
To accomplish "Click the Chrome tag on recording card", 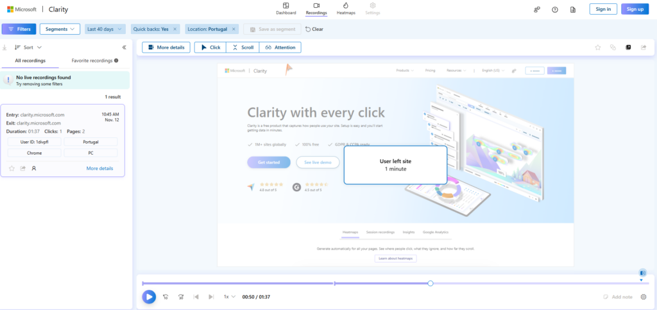I will tap(35, 153).
